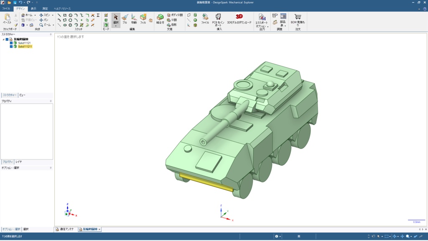Image resolution: width=428 pixels, height=241 pixels.
Task: Select the プル (Pull) tool
Action: [x=125, y=18]
